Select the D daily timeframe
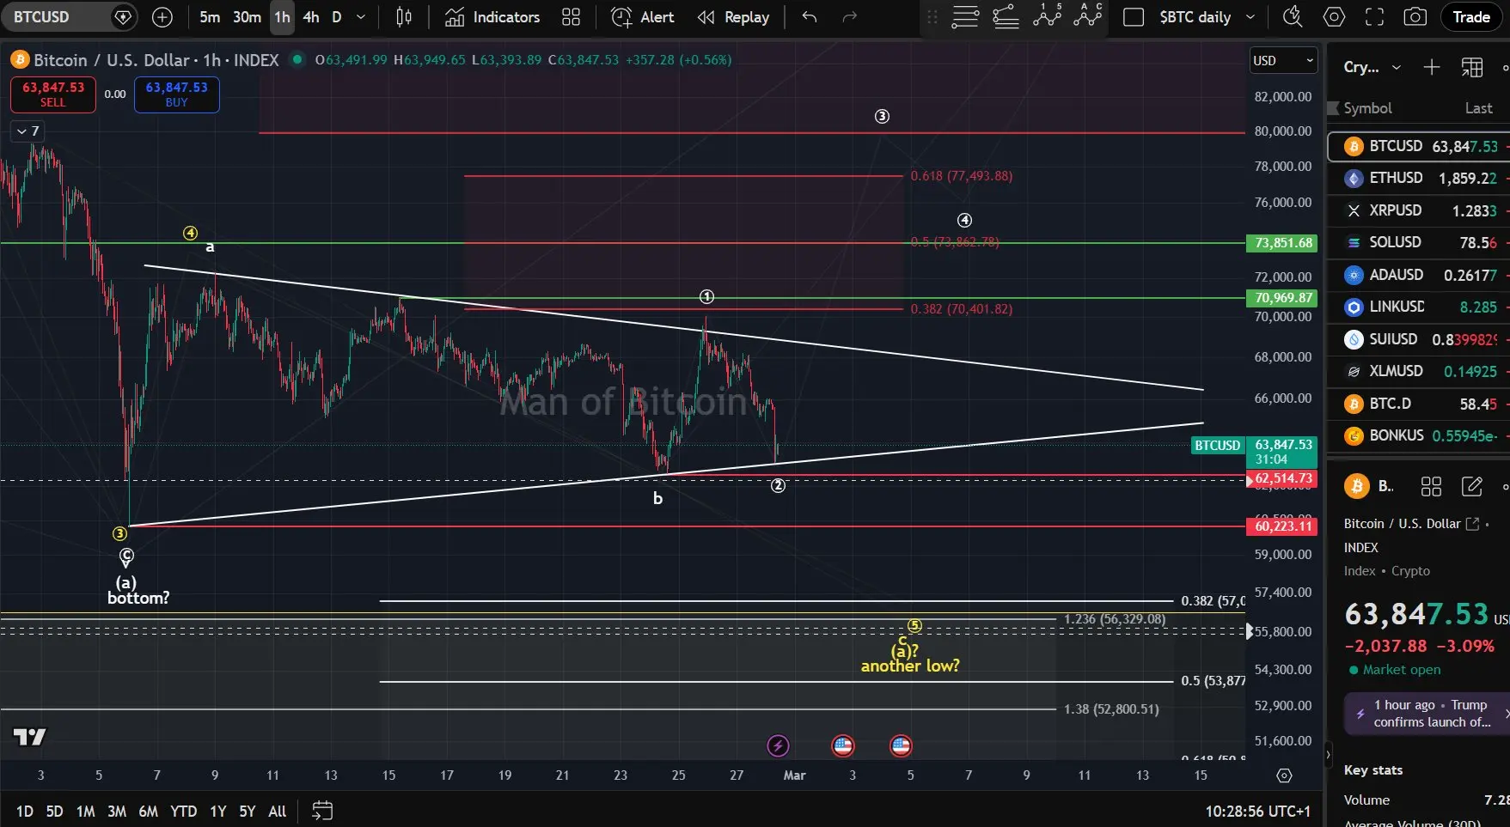This screenshot has height=827, width=1510. pyautogui.click(x=336, y=17)
